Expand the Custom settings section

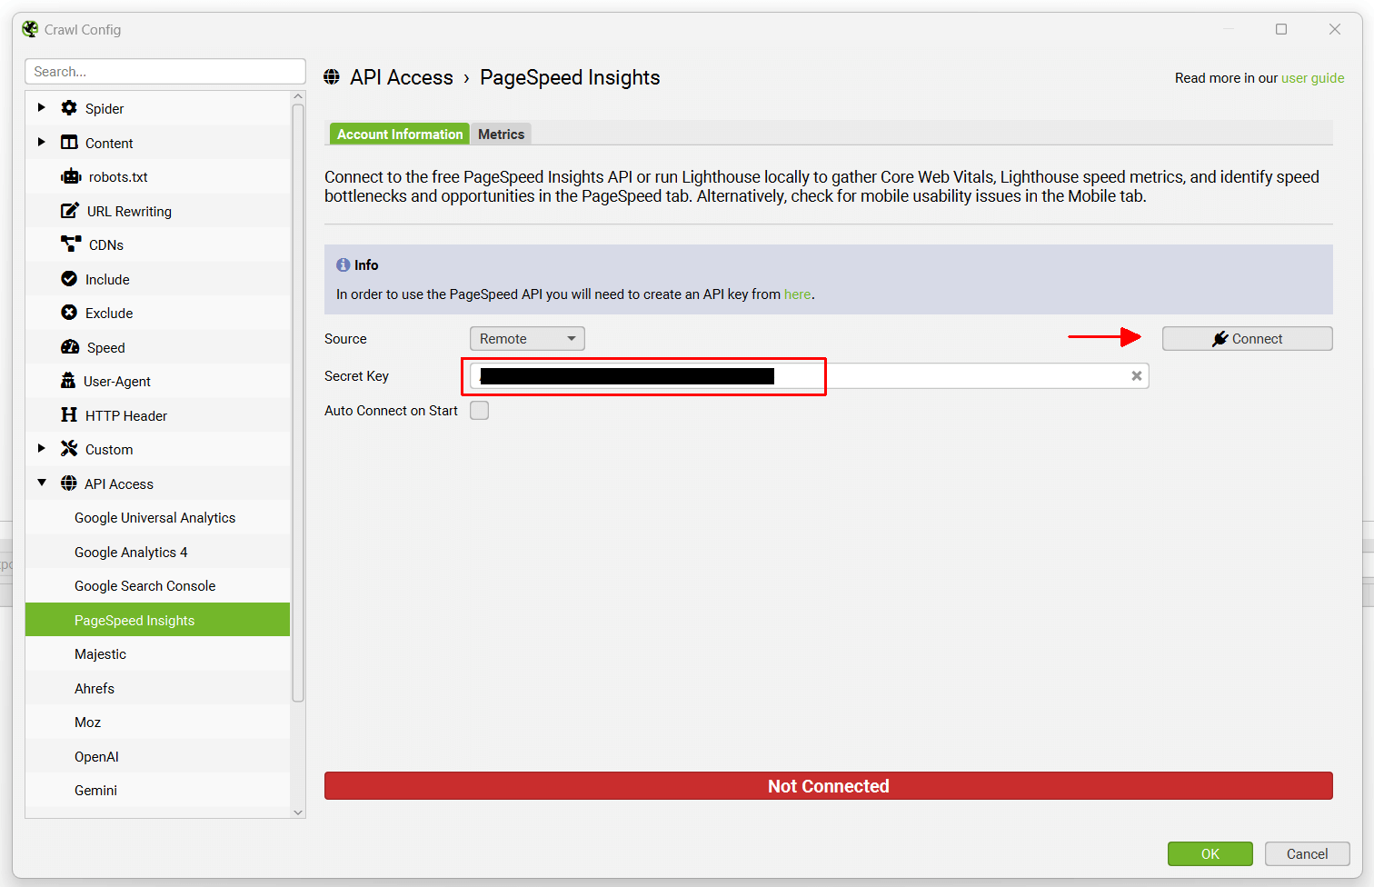click(x=40, y=449)
